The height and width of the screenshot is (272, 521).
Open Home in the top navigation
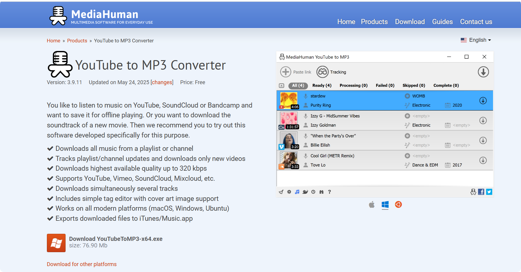(346, 22)
